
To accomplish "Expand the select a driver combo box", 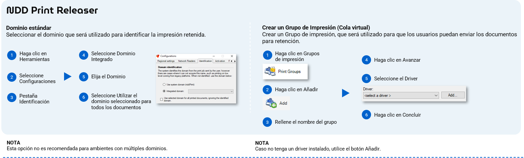I will tap(401, 96).
